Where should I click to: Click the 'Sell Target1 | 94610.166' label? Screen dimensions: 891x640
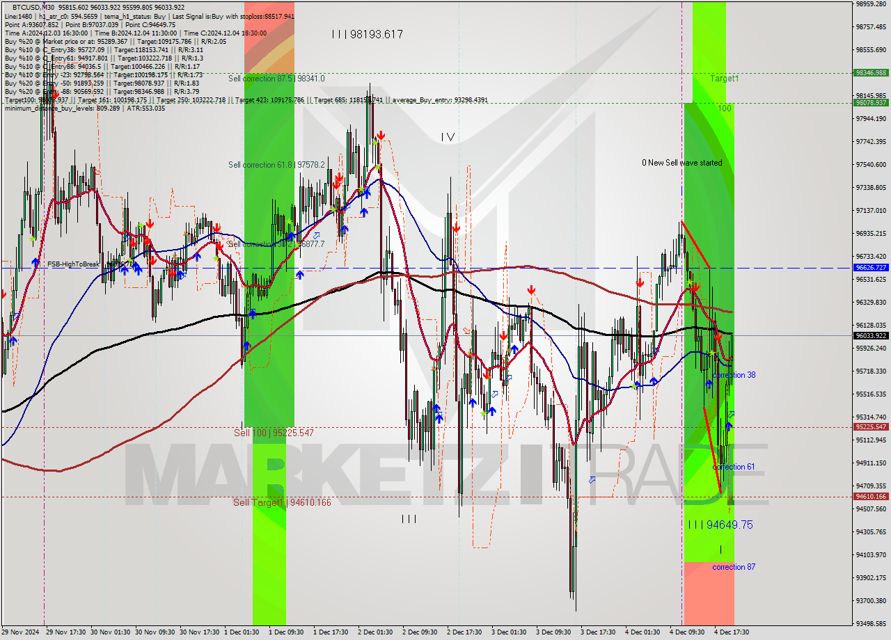tap(282, 502)
